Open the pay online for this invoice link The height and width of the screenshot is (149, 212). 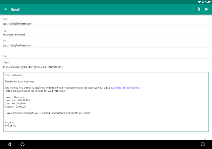point(124,88)
